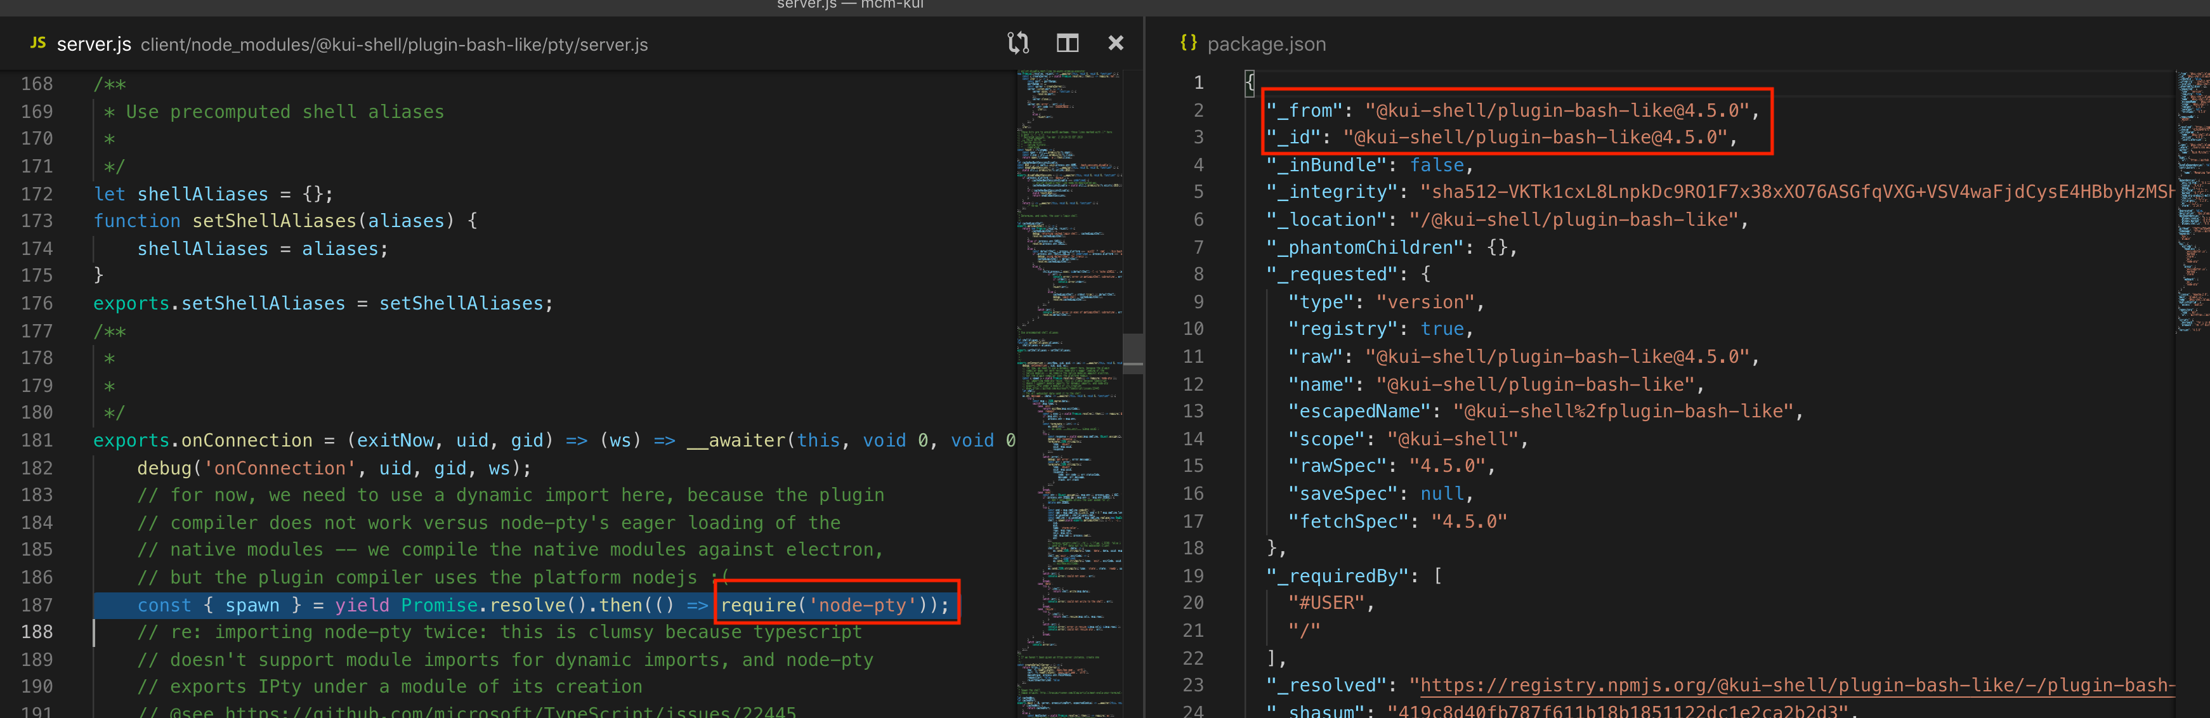The height and width of the screenshot is (718, 2210).
Task: Click the vertical scrollbar thumb in server.js editor
Action: click(x=1132, y=352)
